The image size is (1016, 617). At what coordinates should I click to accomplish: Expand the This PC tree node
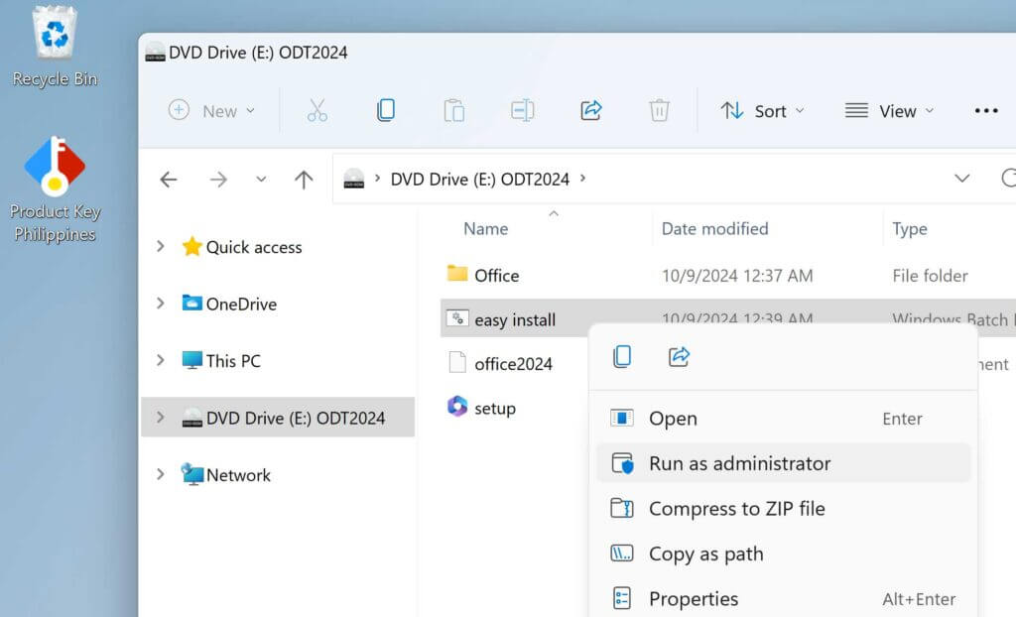click(161, 360)
